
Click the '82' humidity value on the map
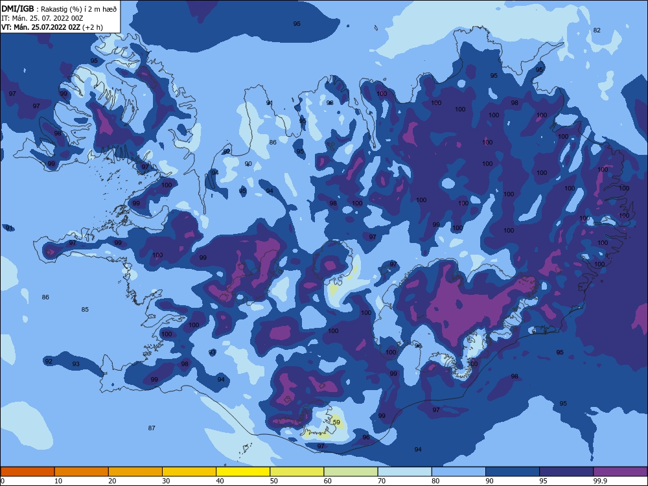(597, 30)
